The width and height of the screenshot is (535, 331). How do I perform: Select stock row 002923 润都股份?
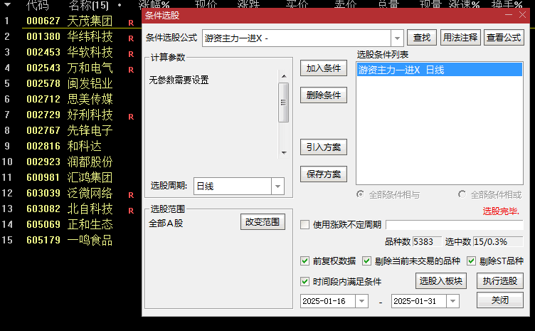[x=70, y=162]
